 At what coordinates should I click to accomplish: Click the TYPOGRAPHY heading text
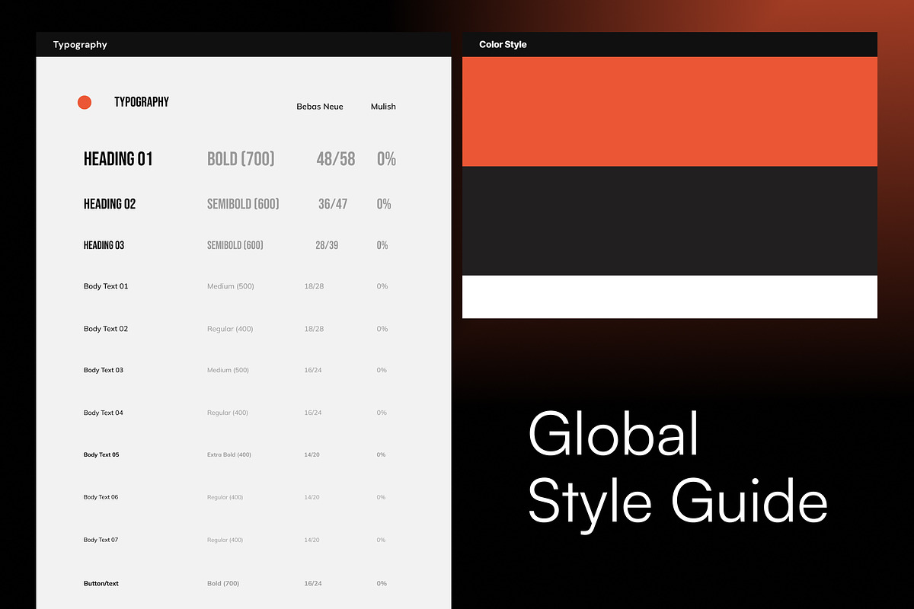(142, 102)
